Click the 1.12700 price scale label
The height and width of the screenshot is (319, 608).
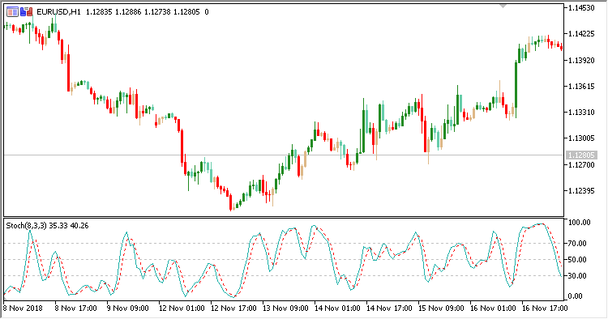581,165
